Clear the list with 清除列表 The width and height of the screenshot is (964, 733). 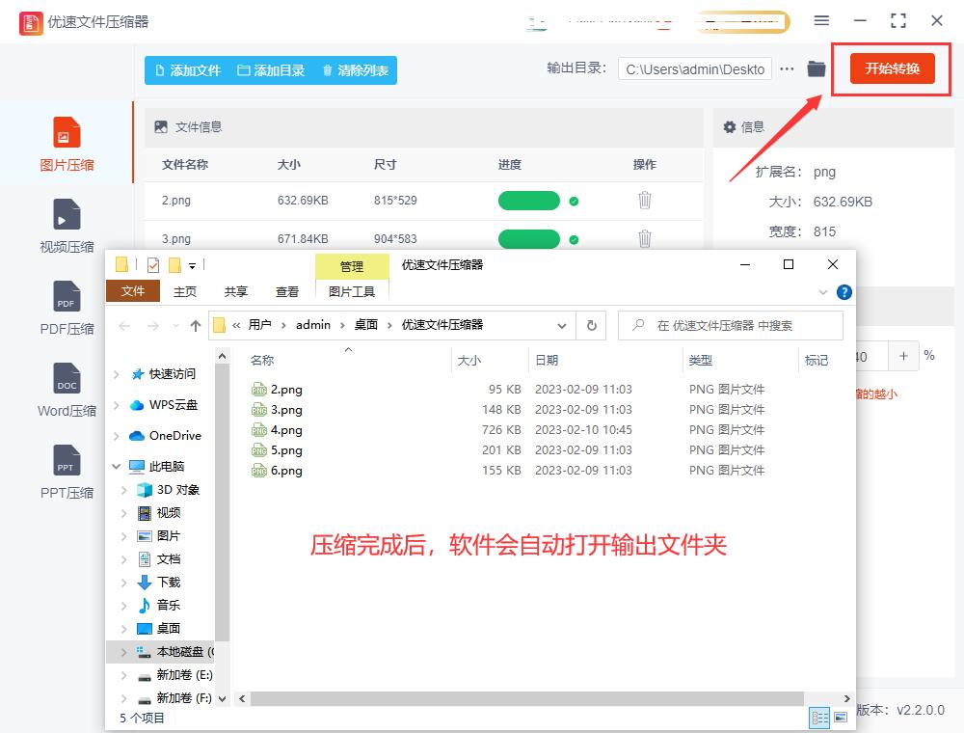[354, 69]
